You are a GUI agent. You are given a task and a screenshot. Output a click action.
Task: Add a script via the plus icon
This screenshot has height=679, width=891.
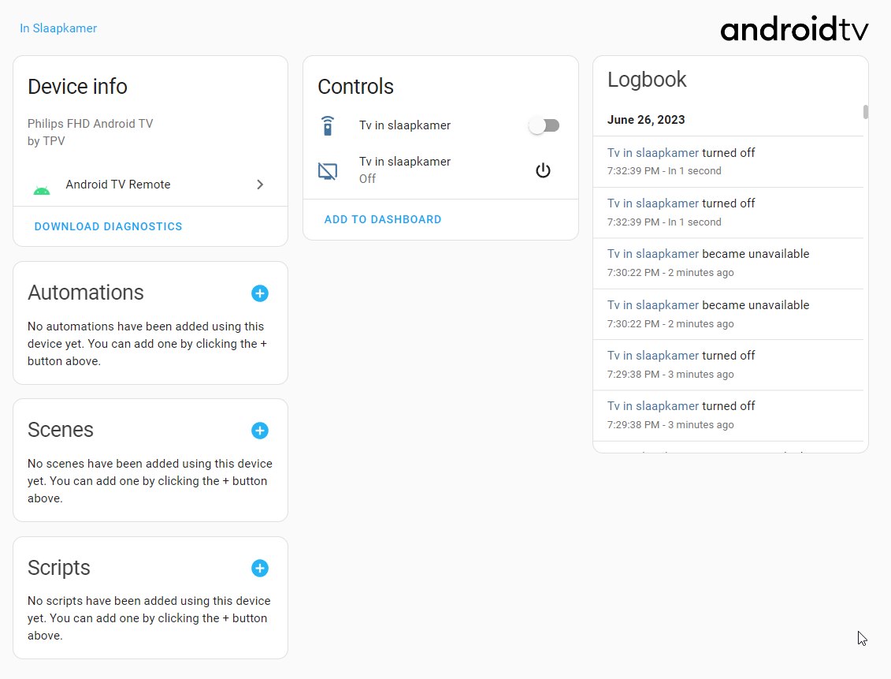(x=259, y=568)
